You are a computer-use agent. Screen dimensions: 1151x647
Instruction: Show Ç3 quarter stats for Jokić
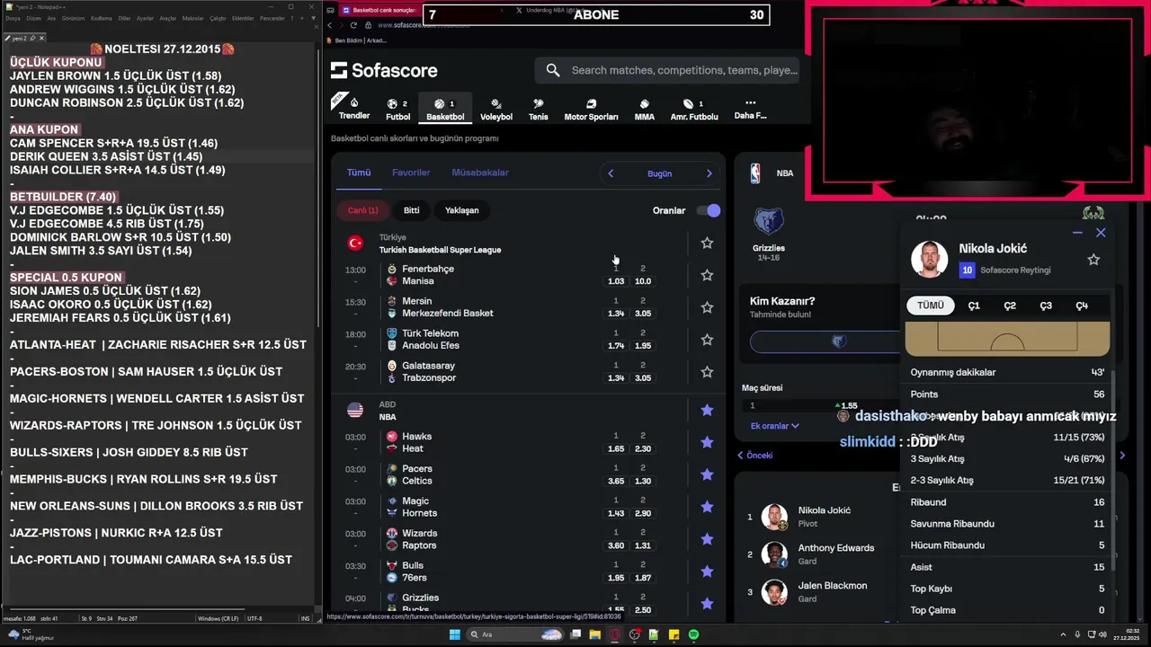(x=1046, y=306)
